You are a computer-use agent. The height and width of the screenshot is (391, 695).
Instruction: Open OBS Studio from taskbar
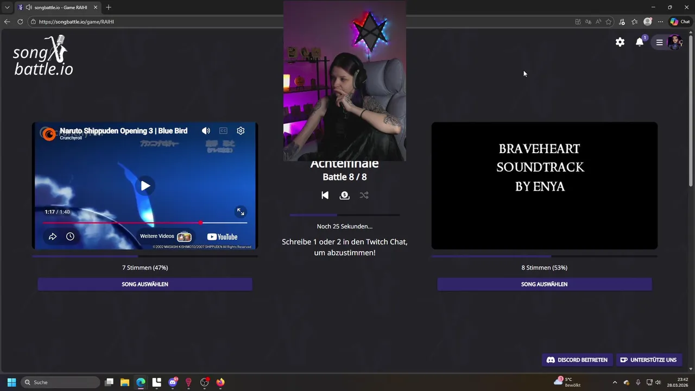coord(205,382)
